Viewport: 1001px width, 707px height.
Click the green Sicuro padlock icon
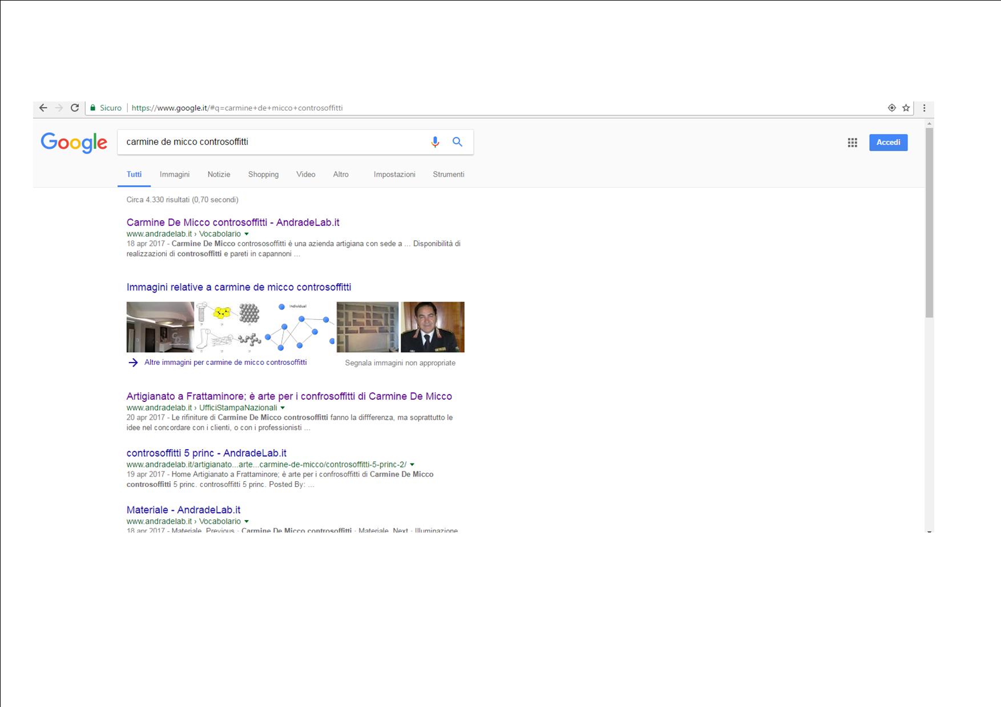93,108
